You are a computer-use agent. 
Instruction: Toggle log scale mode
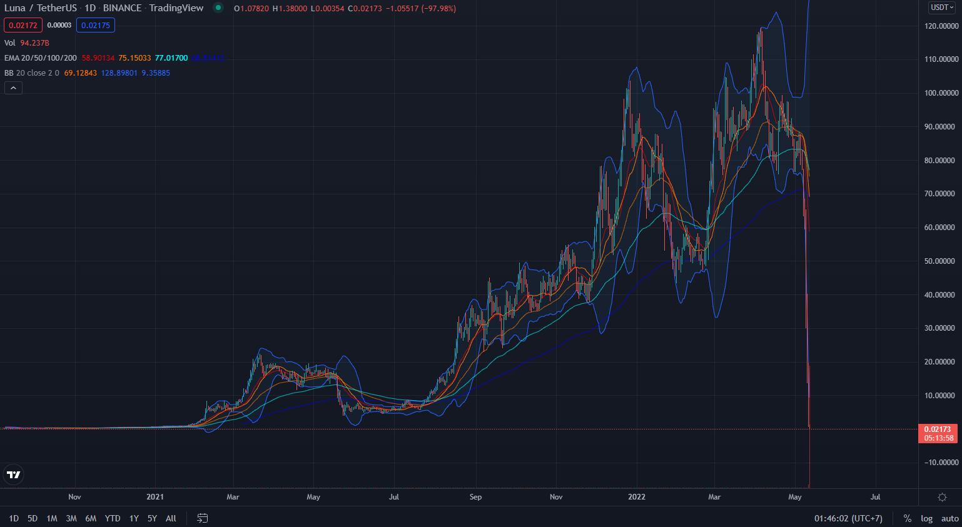click(x=926, y=518)
